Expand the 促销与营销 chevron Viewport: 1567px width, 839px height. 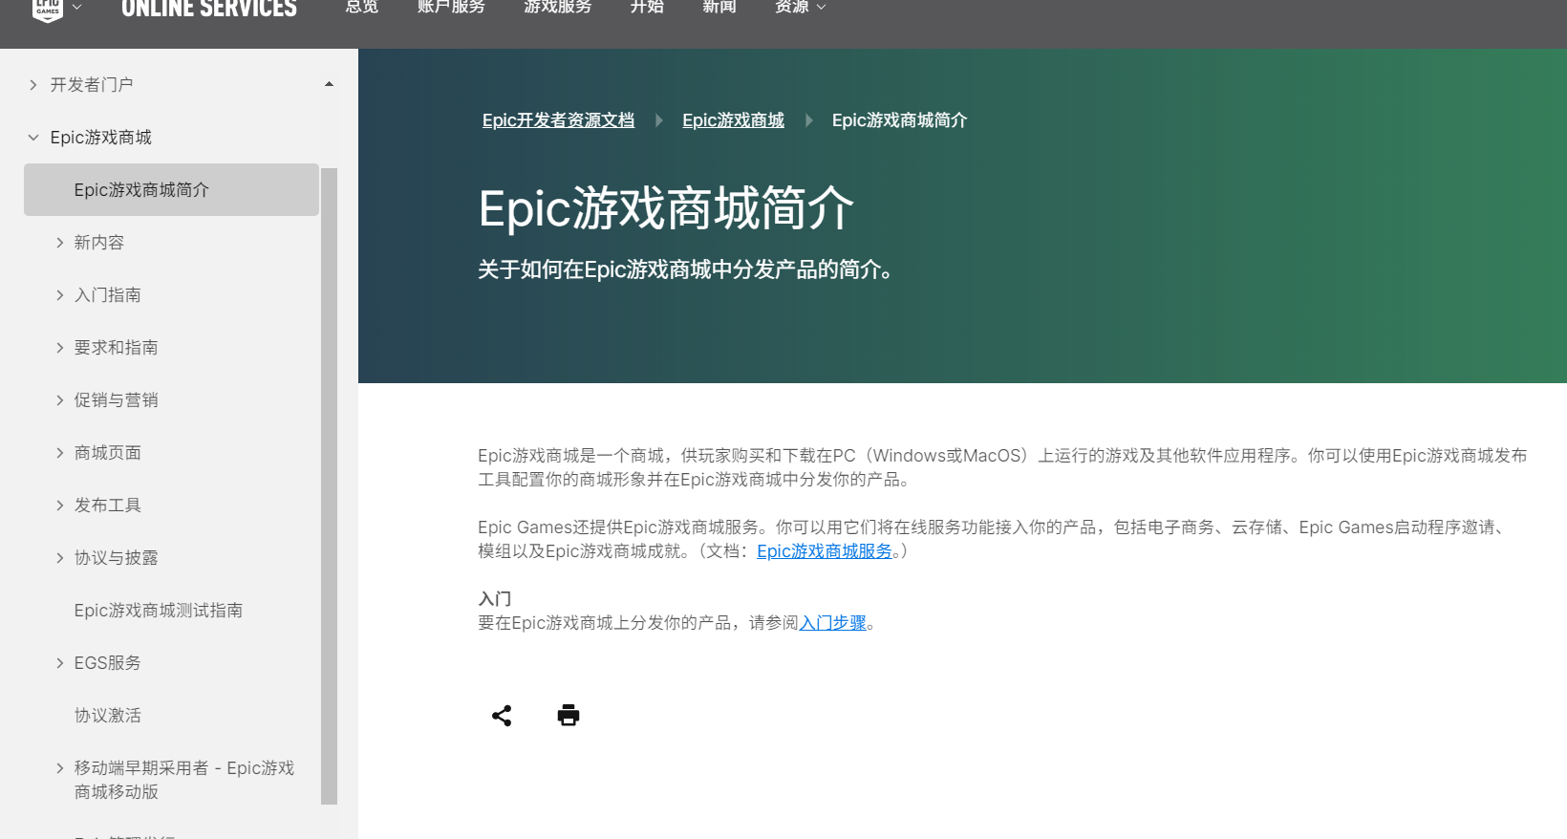coord(60,400)
